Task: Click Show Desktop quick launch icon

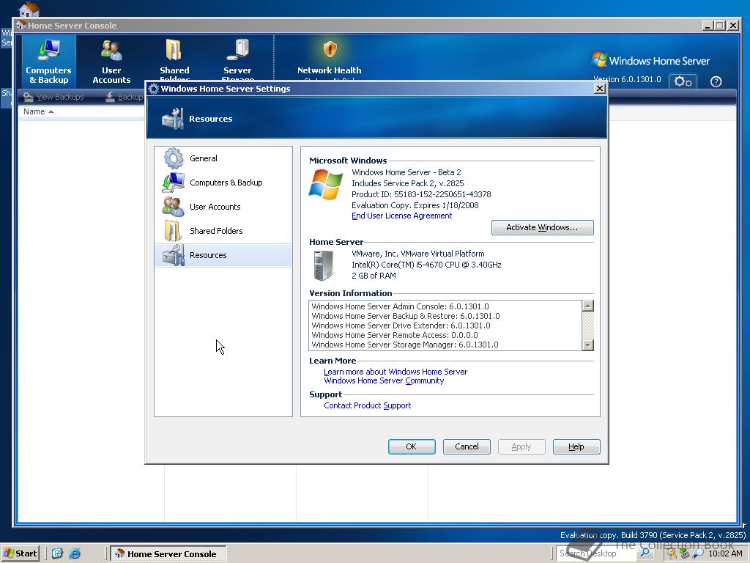Action: coord(57,553)
